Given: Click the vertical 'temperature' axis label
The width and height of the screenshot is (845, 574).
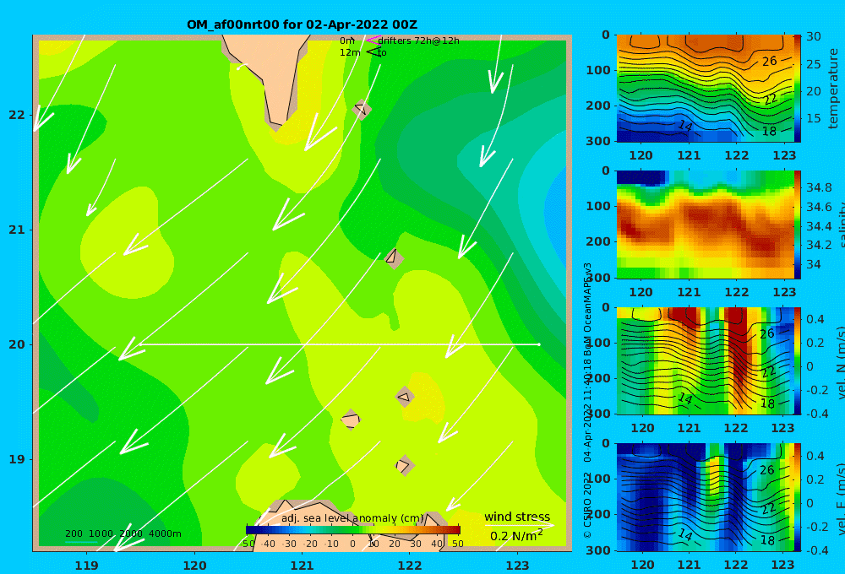Looking at the screenshot, I should click(x=834, y=89).
